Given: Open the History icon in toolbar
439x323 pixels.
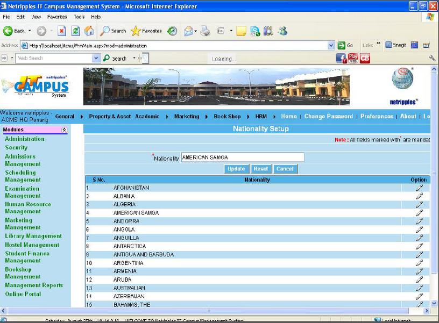Looking at the screenshot, I should [172, 31].
